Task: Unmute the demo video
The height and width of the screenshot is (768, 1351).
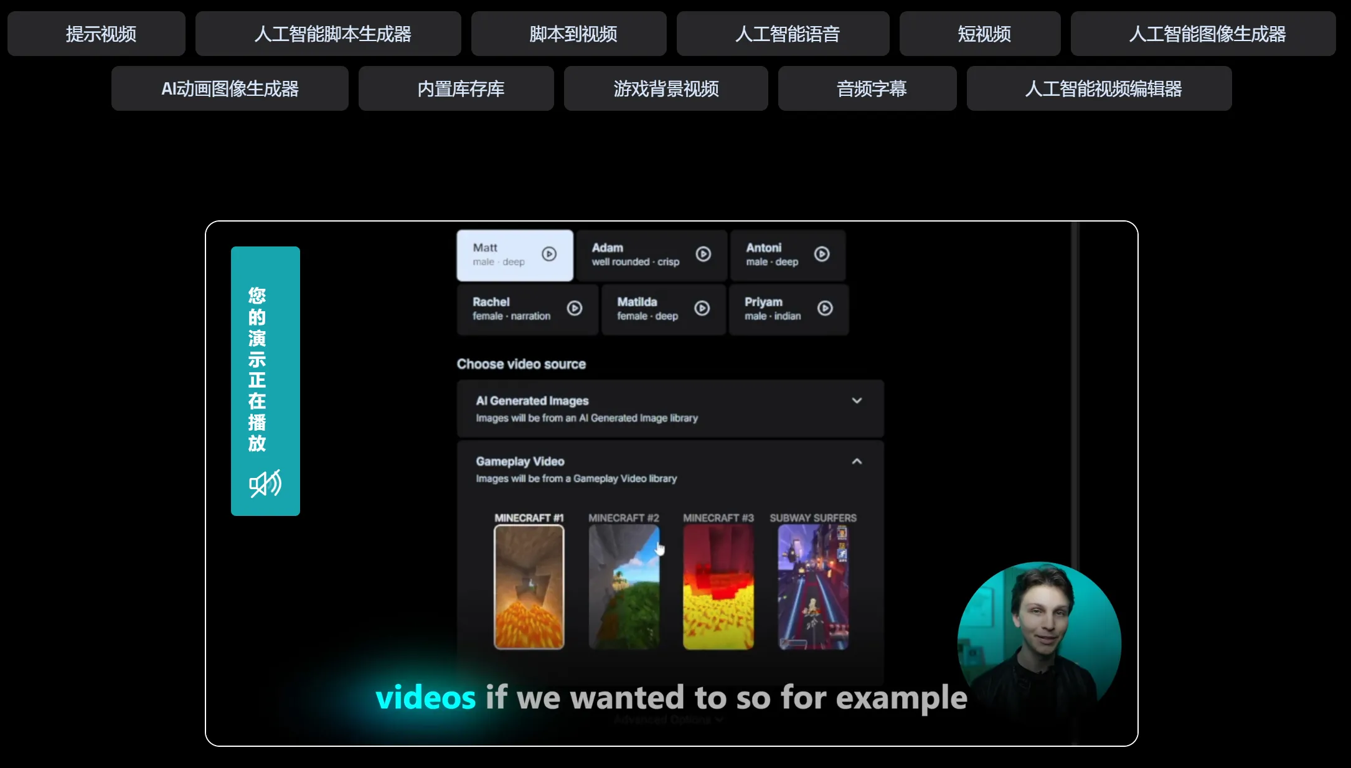Action: (x=265, y=484)
